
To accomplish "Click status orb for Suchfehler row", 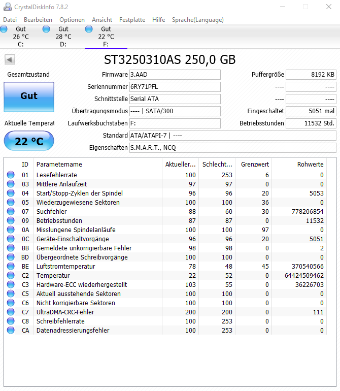I will [11, 211].
